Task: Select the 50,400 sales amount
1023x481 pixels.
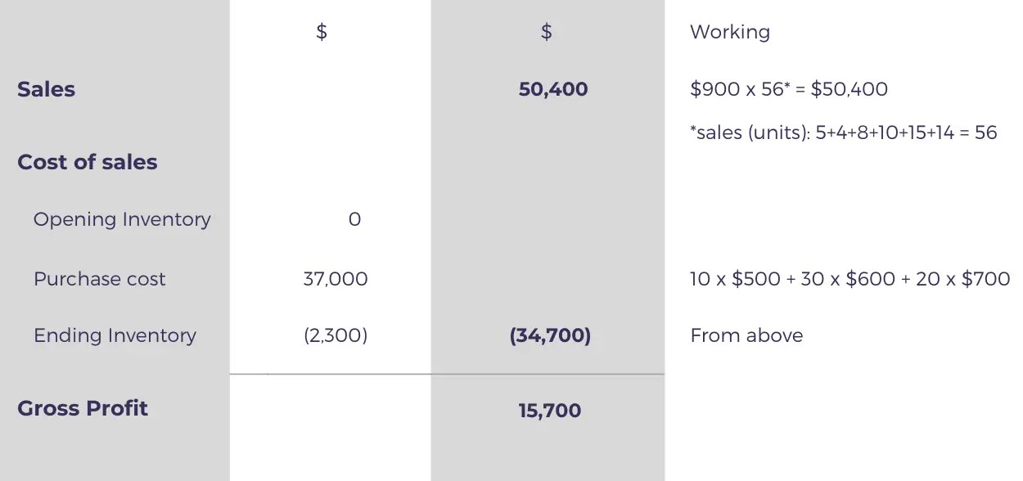Action: click(553, 89)
